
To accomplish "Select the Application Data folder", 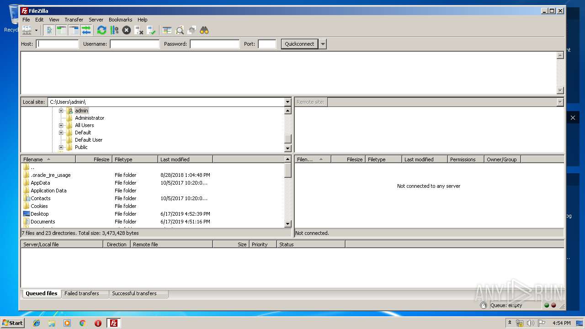I will (48, 191).
